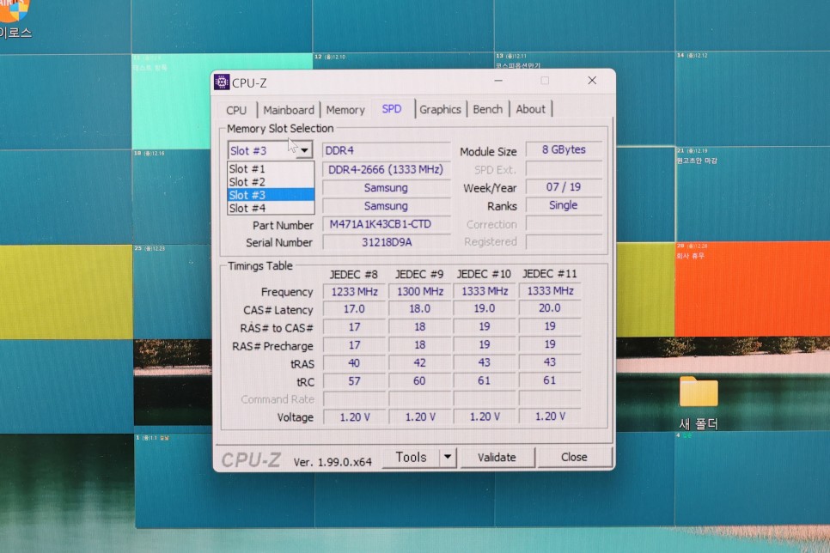Click the tRAS value 40
The height and width of the screenshot is (553, 830).
click(x=354, y=363)
